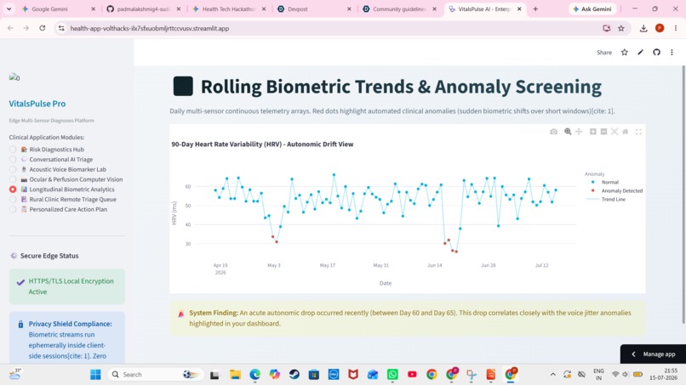
Task: Download the HRV chart as PNG via camera icon
Action: tap(553, 132)
